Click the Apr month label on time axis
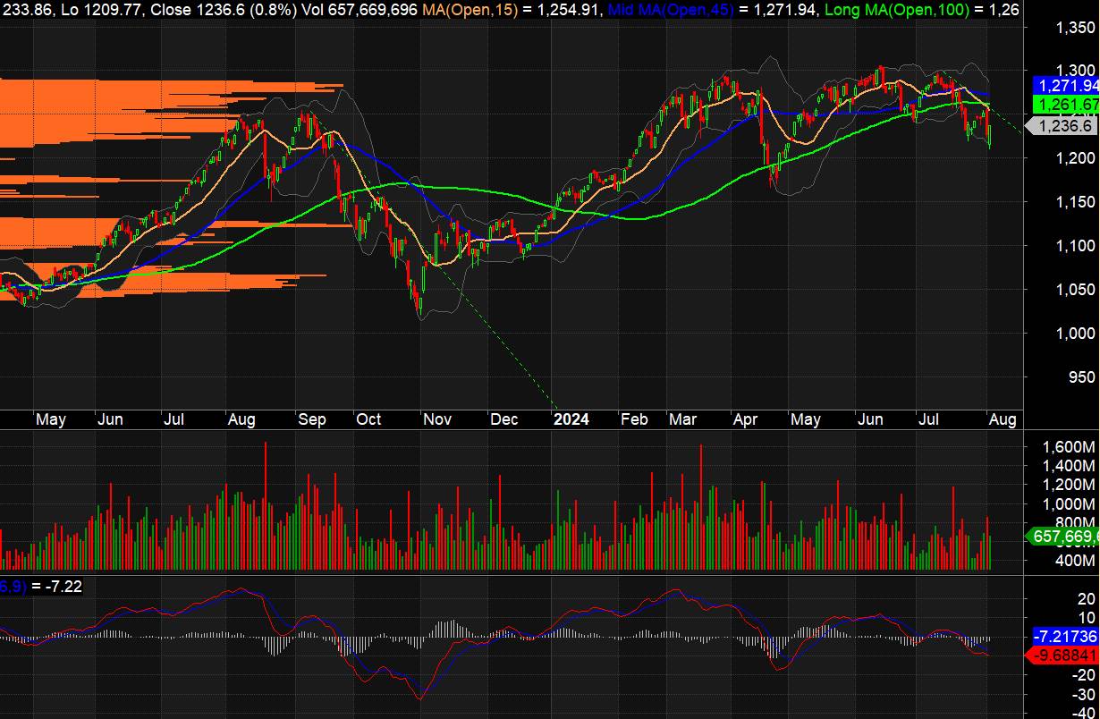Viewport: 1100px width, 719px height. coord(744,420)
